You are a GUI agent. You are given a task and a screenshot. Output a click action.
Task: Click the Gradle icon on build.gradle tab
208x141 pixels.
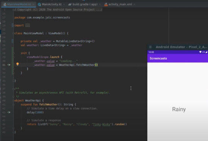click(70, 5)
